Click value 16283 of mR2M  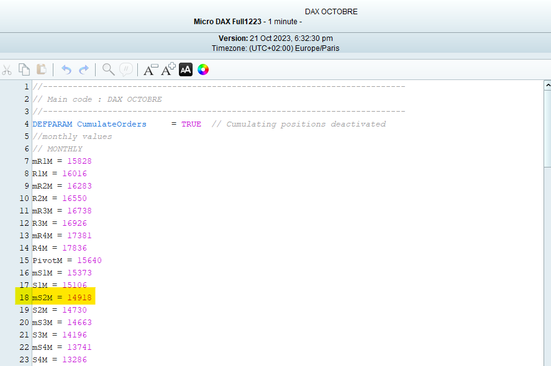(x=80, y=186)
